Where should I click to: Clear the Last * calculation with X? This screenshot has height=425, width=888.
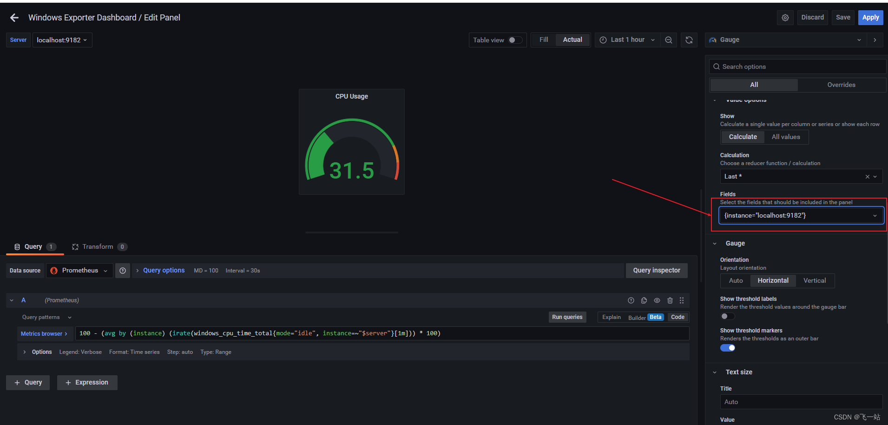coord(867,177)
